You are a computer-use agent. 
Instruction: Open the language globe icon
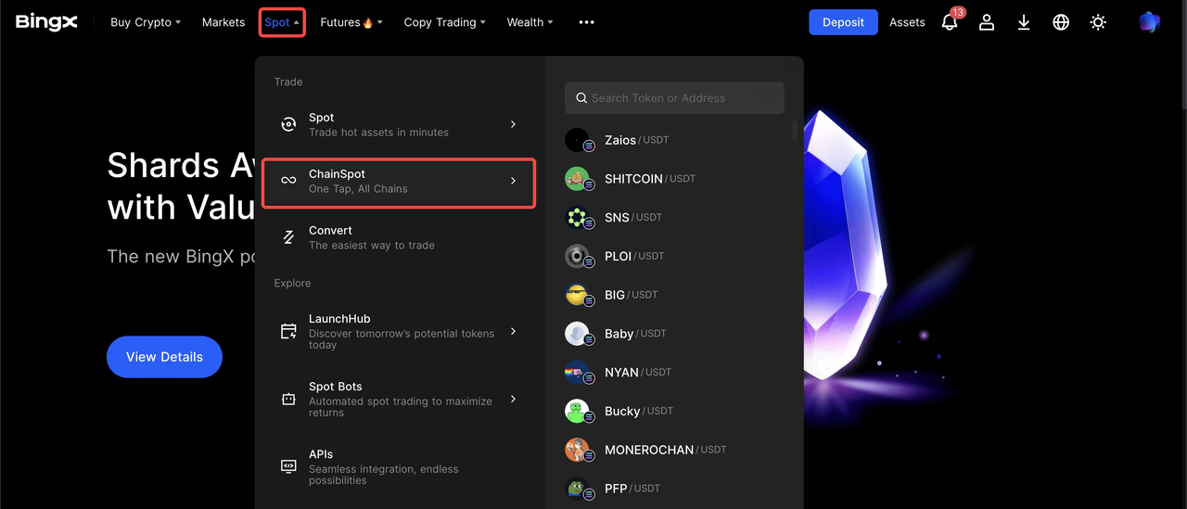(1061, 22)
